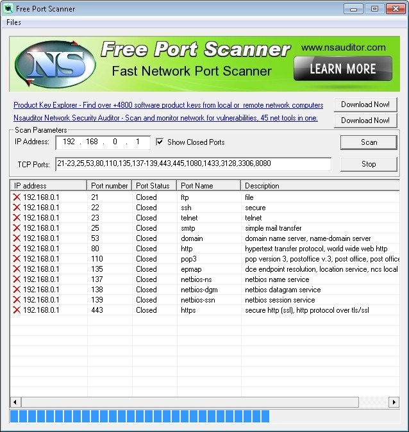The image size is (409, 432).
Task: Select the 'ftp' port name cell
Action: click(x=185, y=197)
